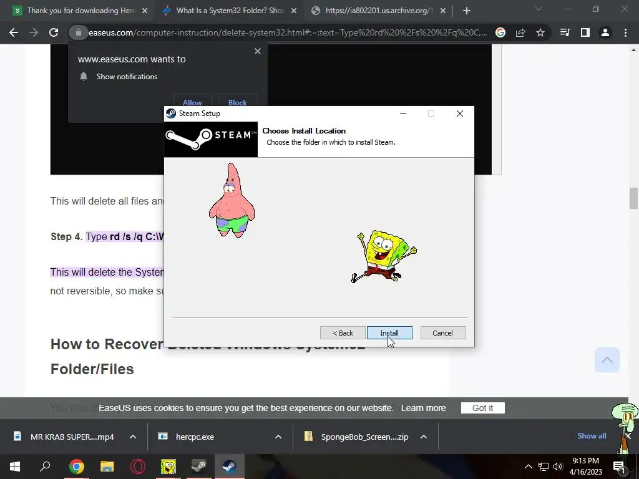Image resolution: width=639 pixels, height=479 pixels.
Task: Open the Windows notification center
Action: pyautogui.click(x=620, y=467)
